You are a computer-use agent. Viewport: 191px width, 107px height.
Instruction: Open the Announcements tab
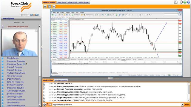[61, 80]
